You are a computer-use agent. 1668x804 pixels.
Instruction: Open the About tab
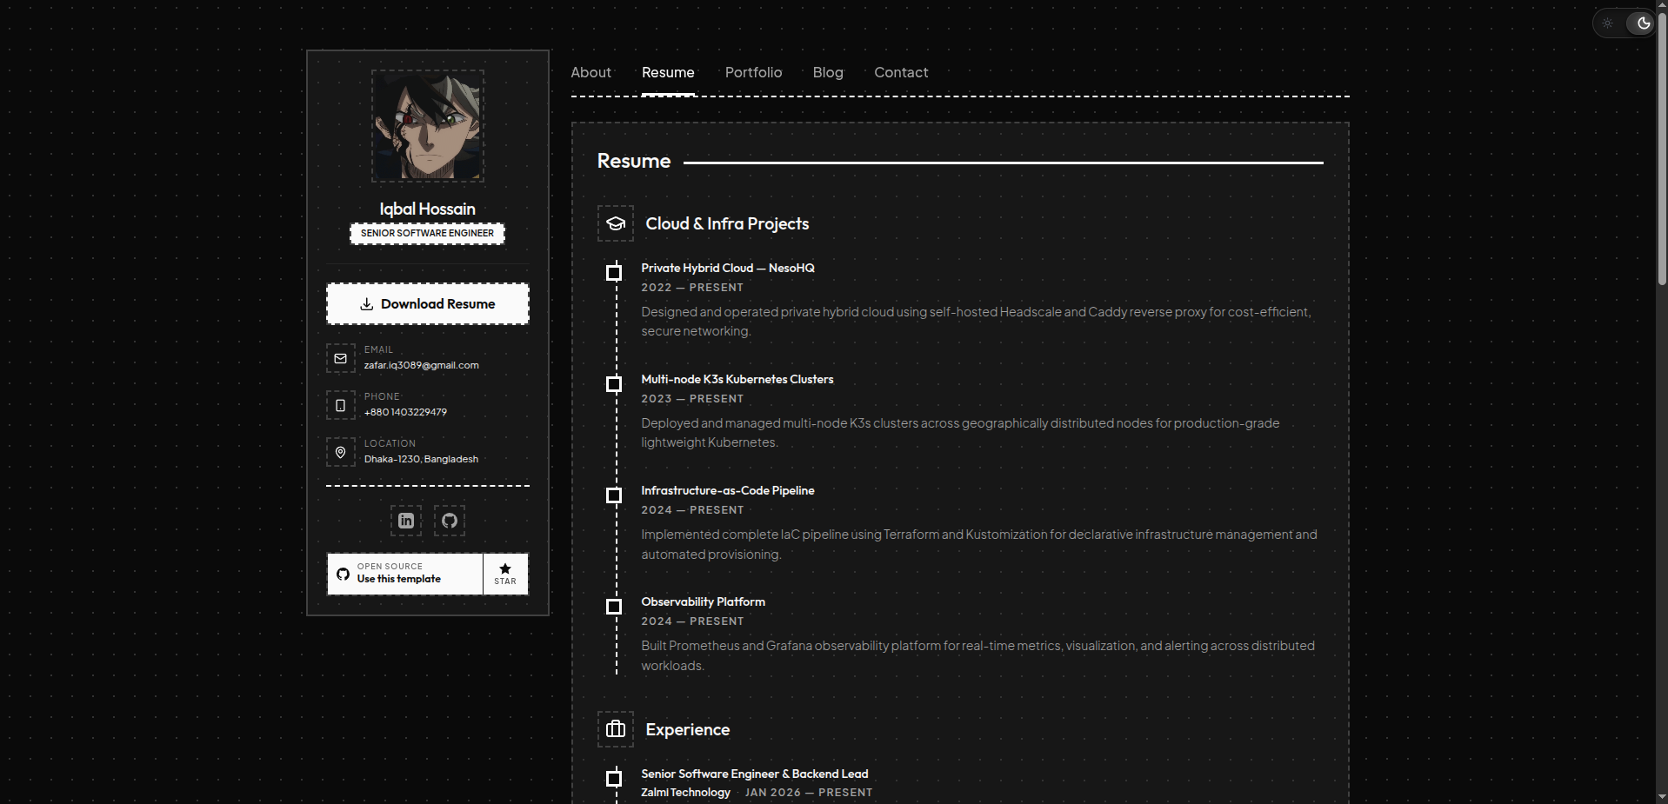point(591,72)
